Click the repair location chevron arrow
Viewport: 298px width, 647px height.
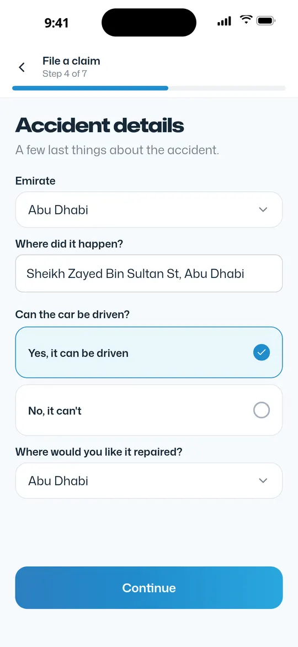coord(263,481)
